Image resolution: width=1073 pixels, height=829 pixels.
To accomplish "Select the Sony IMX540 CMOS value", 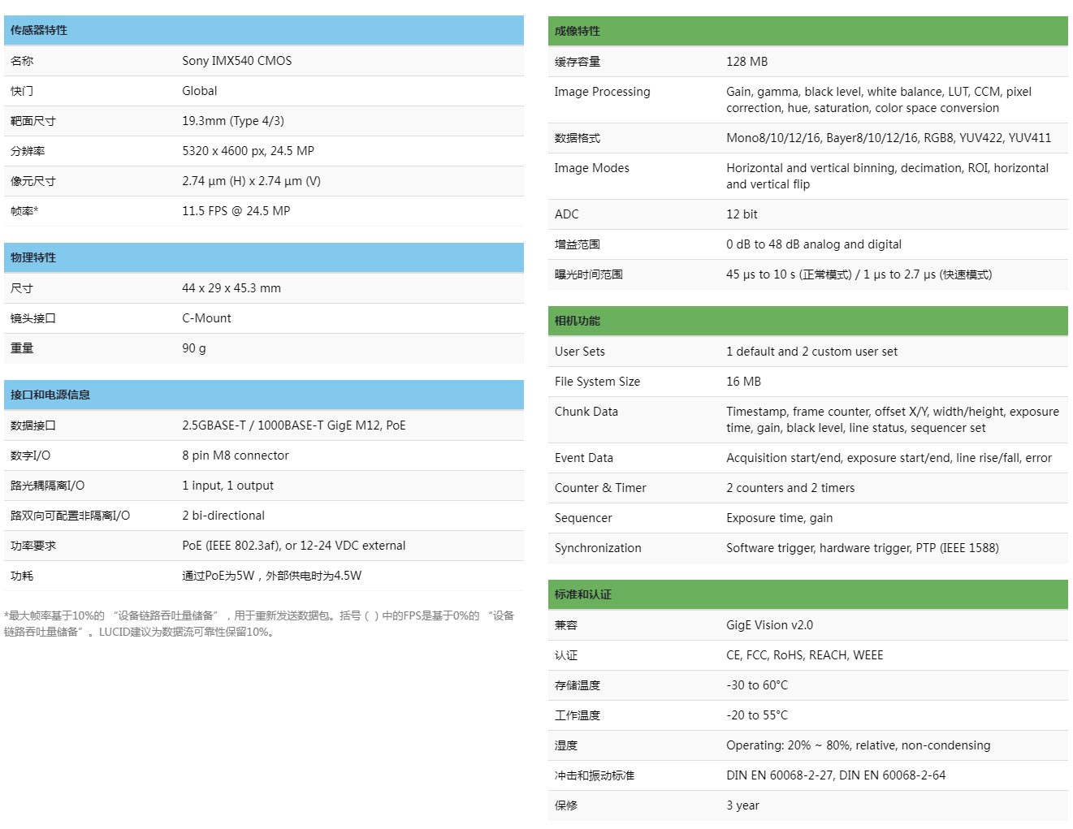I will (x=236, y=61).
